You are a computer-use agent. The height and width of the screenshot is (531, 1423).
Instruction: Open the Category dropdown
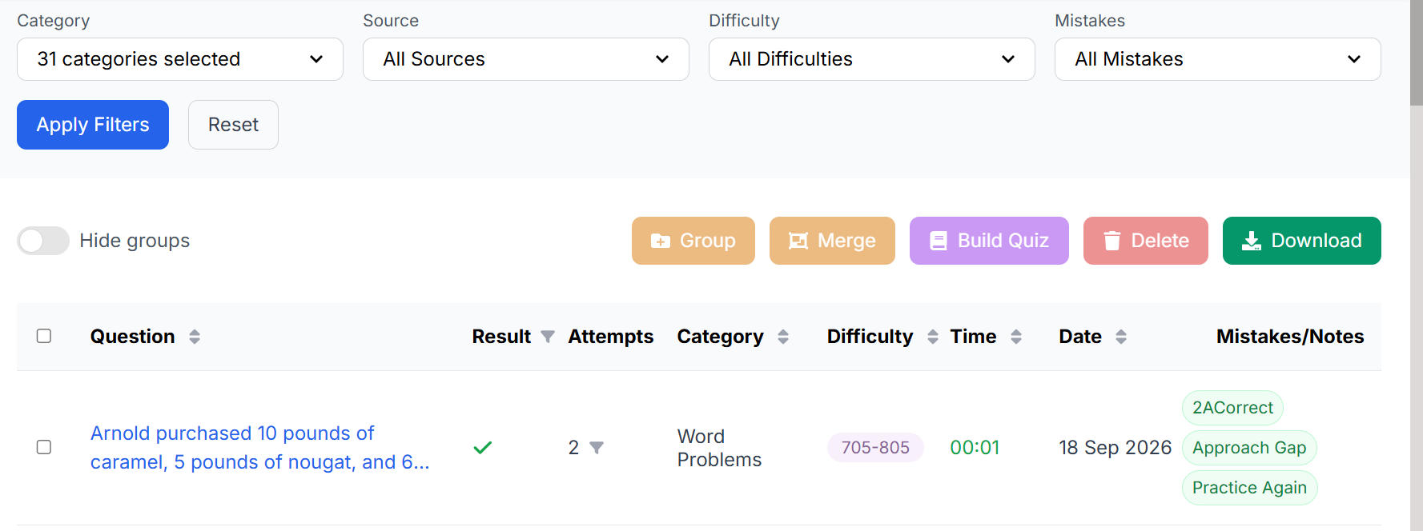click(180, 59)
